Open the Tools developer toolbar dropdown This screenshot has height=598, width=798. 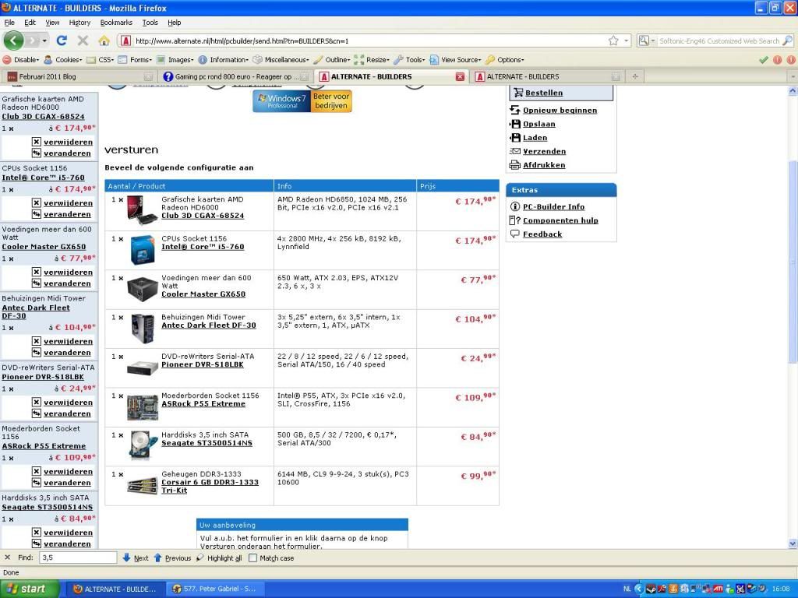pos(410,59)
